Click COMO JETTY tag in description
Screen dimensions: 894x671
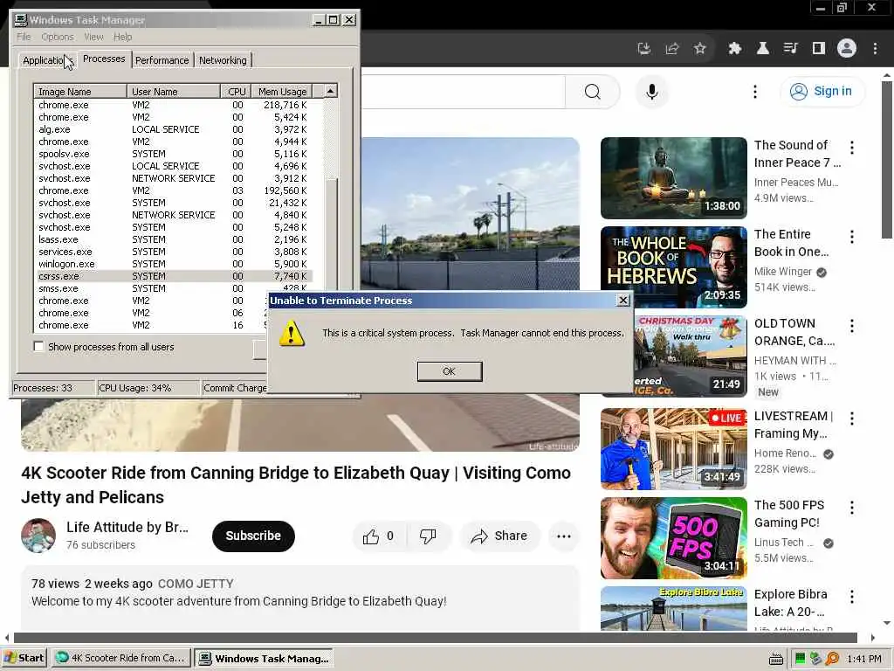click(x=196, y=584)
